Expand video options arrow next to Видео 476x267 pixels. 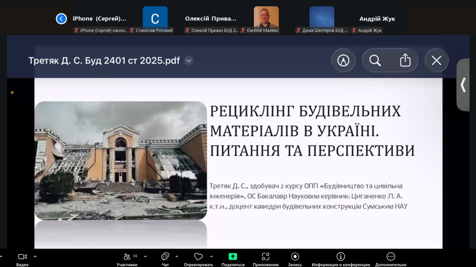pos(35,256)
